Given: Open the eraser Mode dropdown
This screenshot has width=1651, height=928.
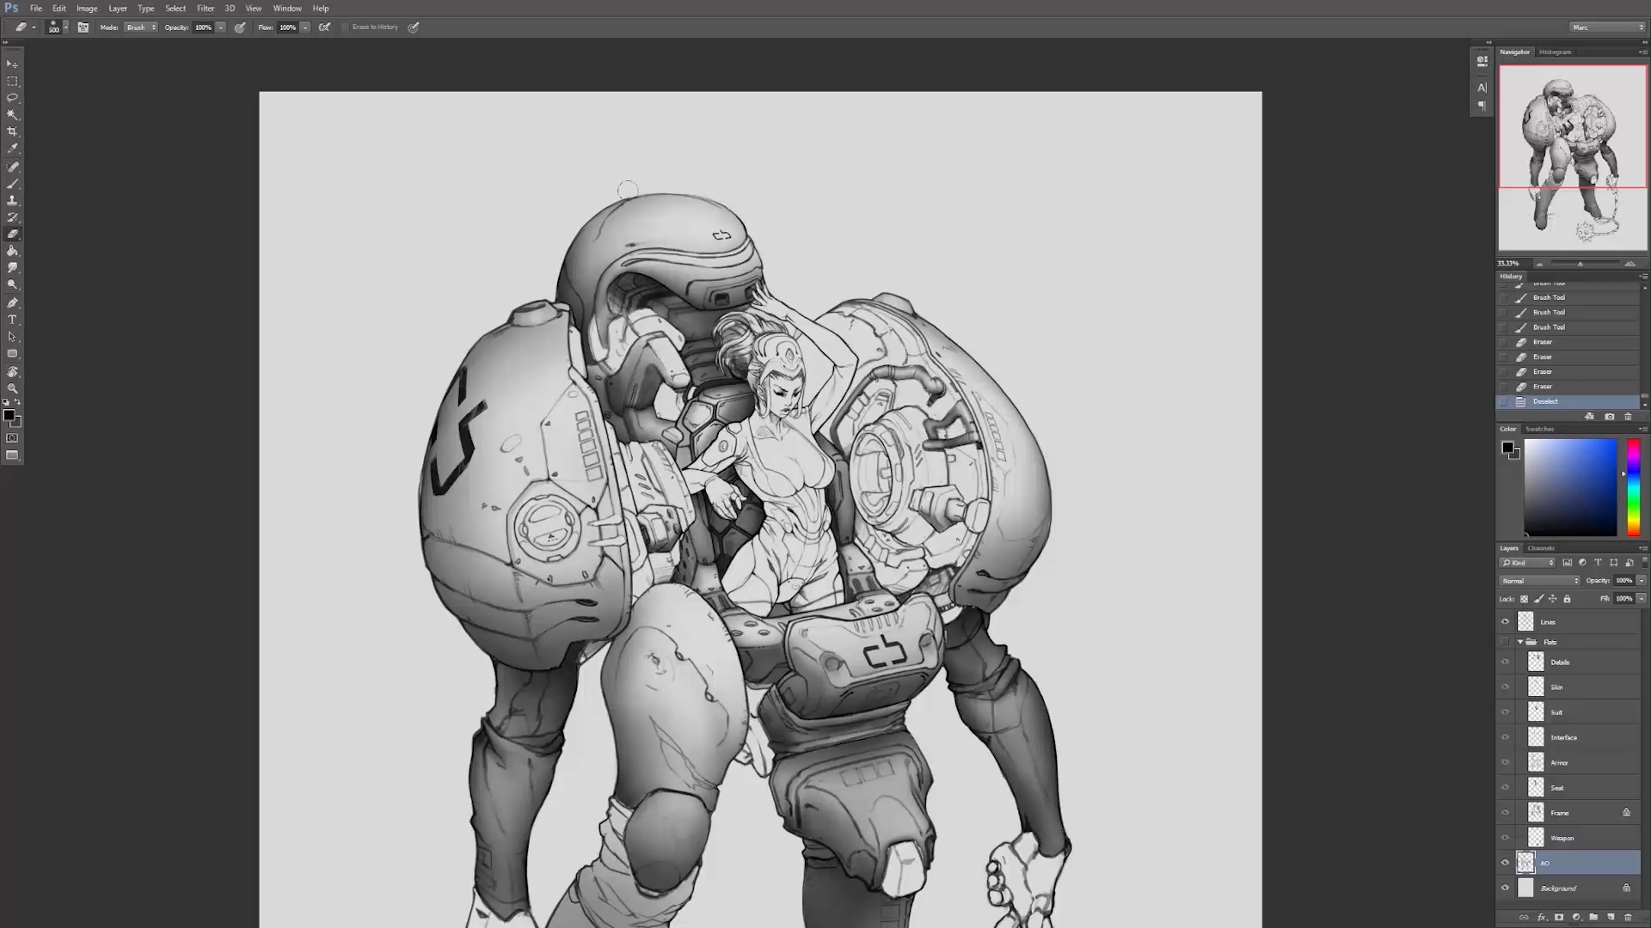Looking at the screenshot, I should [141, 27].
